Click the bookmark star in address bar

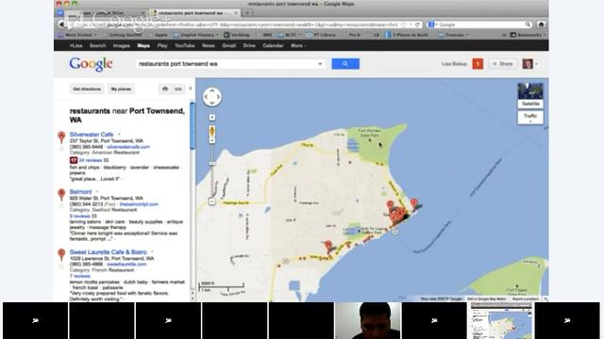coord(404,24)
